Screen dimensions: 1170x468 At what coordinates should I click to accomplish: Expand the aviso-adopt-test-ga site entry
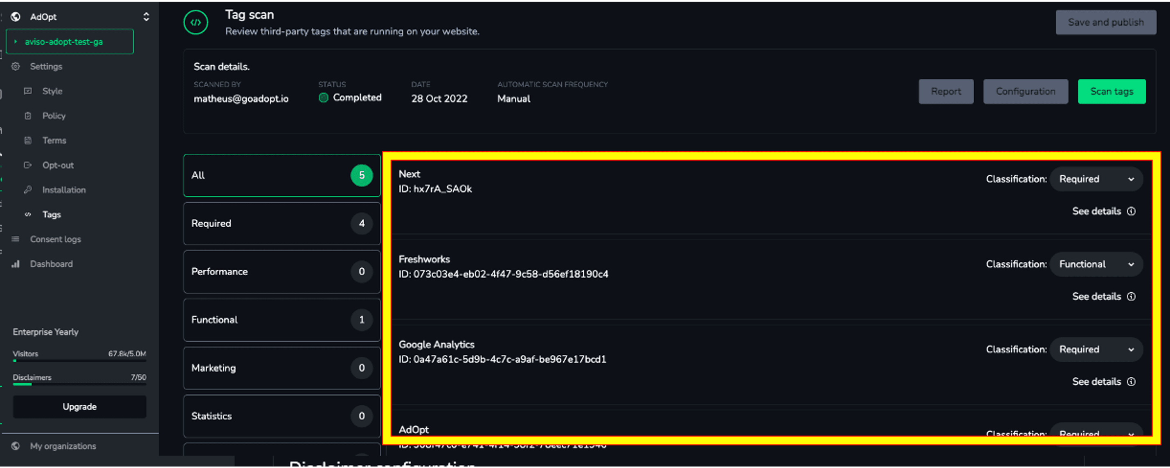pyautogui.click(x=70, y=42)
